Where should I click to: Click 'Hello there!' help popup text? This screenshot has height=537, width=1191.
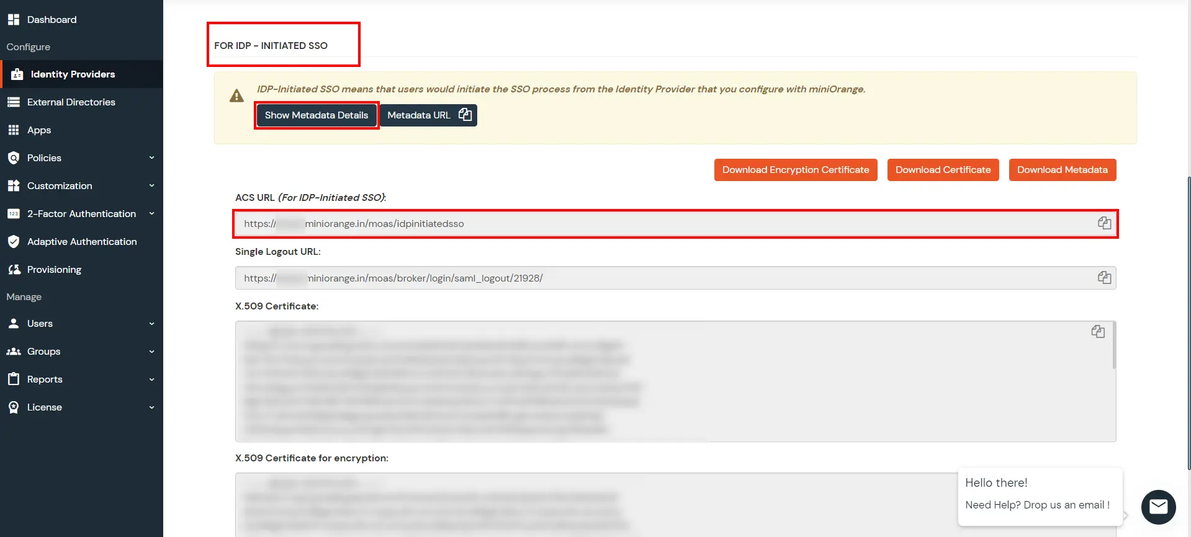(x=996, y=483)
